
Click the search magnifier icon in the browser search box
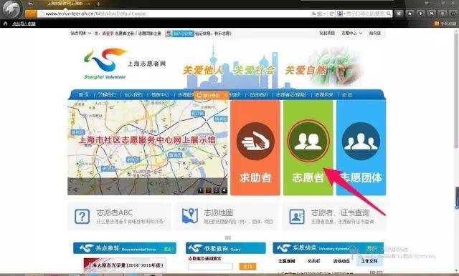point(389,14)
